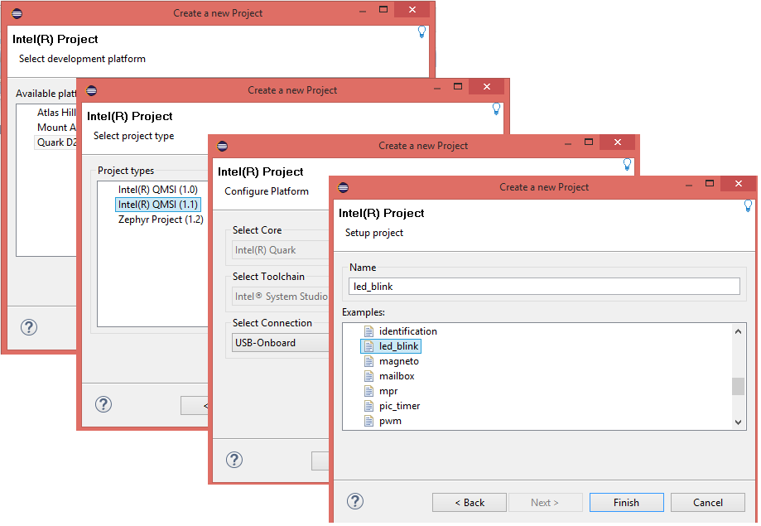Close the Select development platform dialog

(412, 10)
